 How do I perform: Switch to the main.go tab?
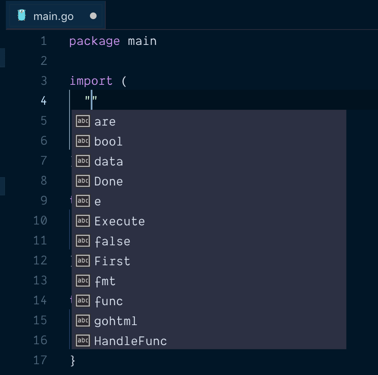(x=53, y=16)
